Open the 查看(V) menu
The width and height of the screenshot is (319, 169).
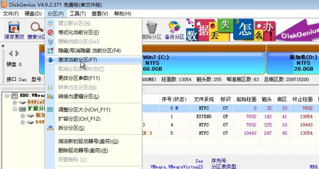pyautogui.click(x=100, y=14)
